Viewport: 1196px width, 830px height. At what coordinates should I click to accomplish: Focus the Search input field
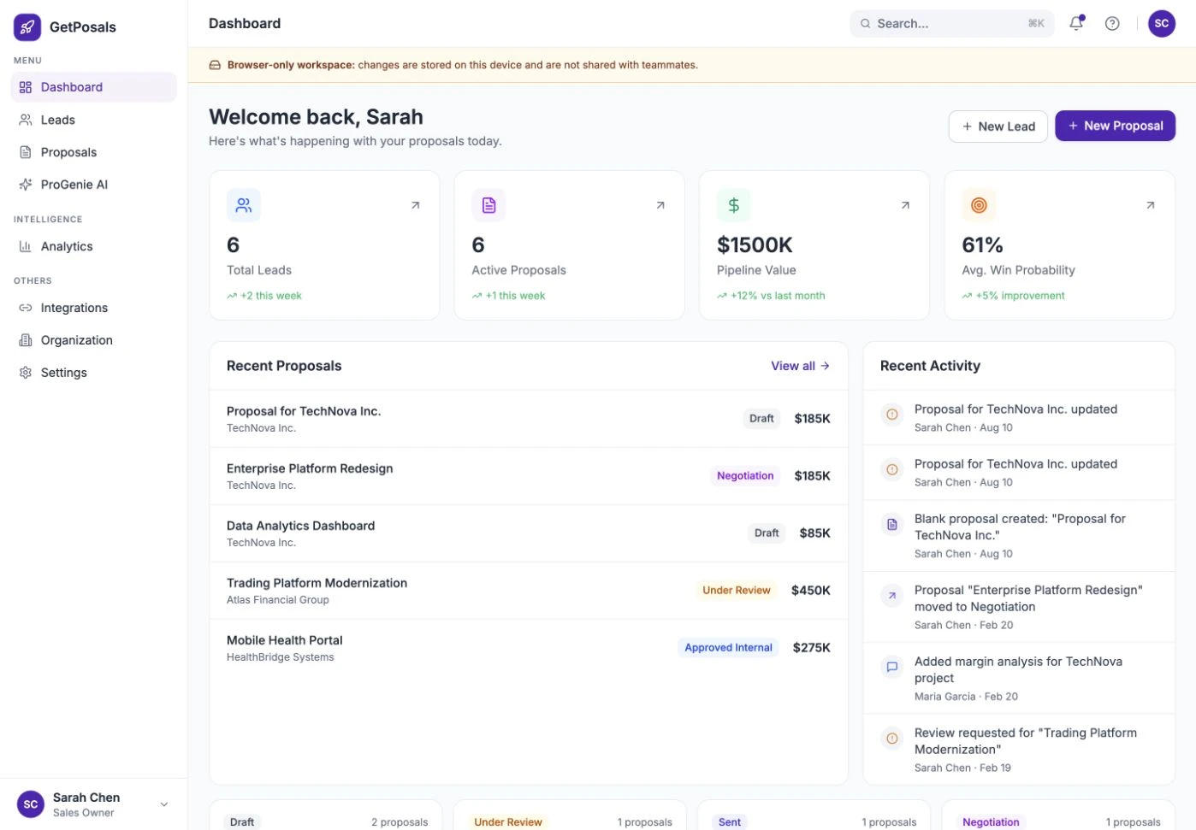click(951, 24)
